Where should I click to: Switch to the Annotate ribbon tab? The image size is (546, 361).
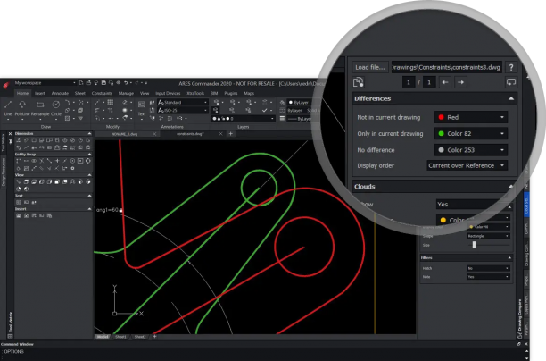[x=60, y=94]
